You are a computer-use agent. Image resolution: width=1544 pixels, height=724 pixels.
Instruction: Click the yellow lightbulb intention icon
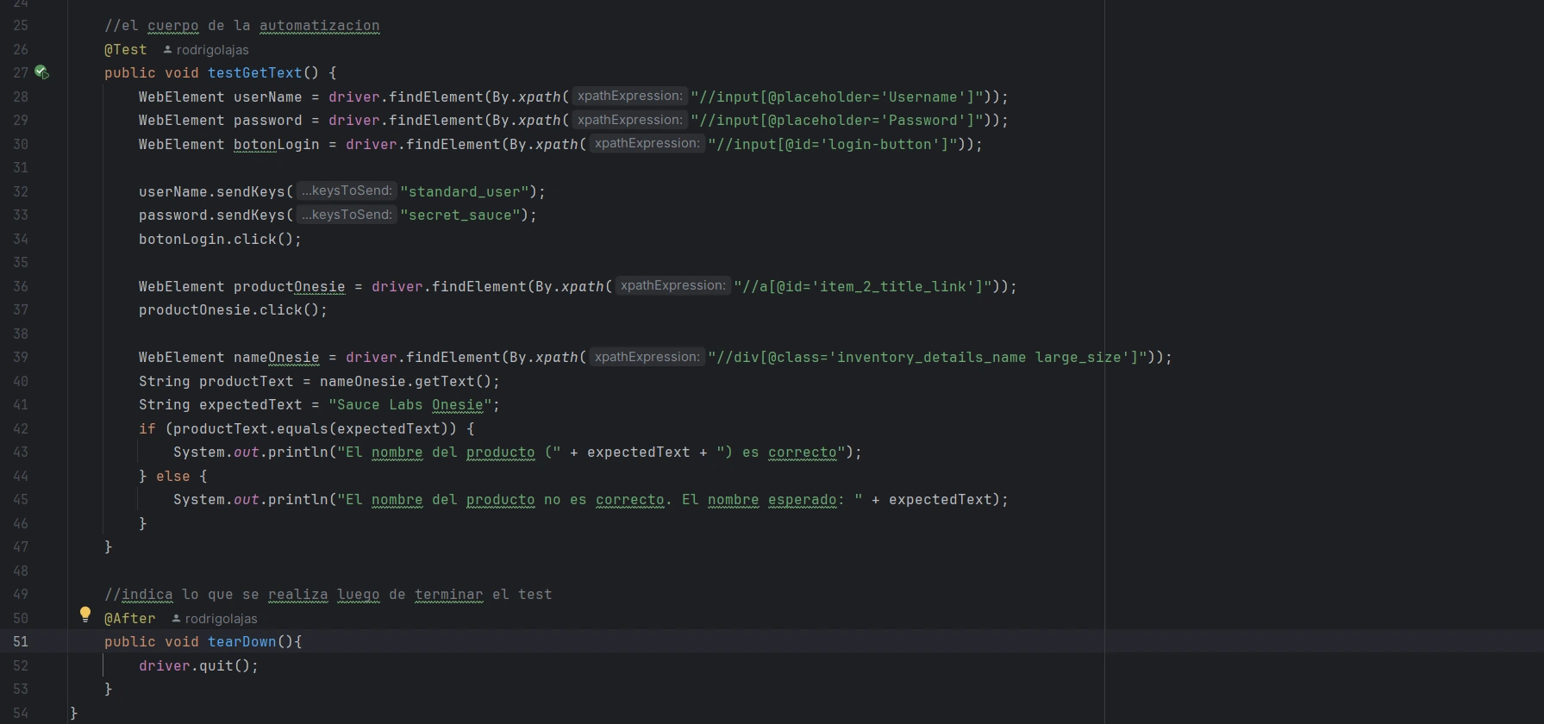tap(85, 615)
